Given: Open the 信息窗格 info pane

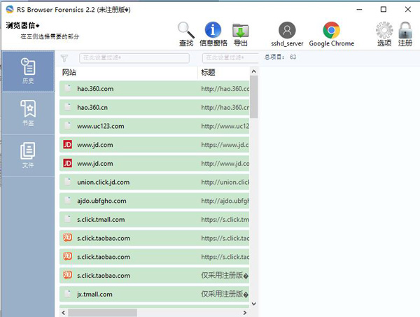Looking at the screenshot, I should [x=213, y=34].
